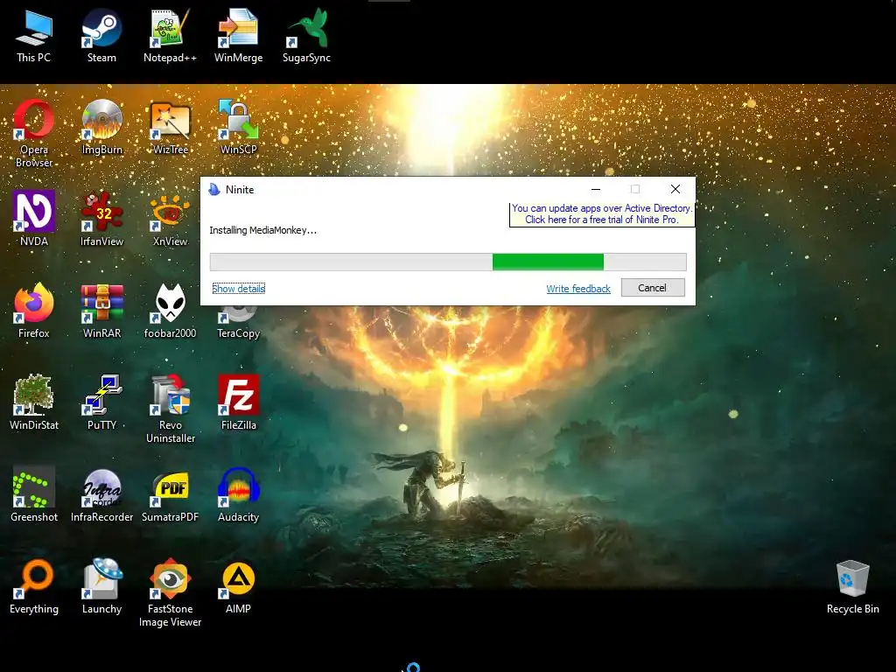Open the Write feedback link
Viewport: 896px width, 672px height.
point(578,289)
